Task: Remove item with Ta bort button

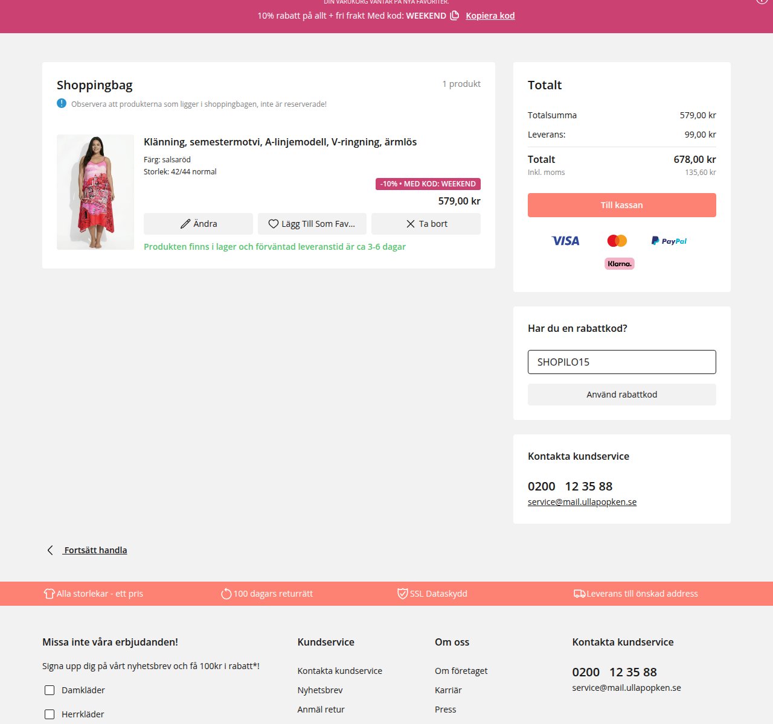Action: tap(426, 224)
